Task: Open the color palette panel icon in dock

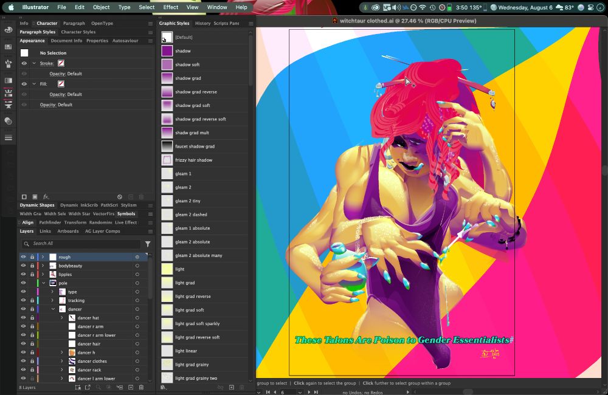Action: coord(8,29)
